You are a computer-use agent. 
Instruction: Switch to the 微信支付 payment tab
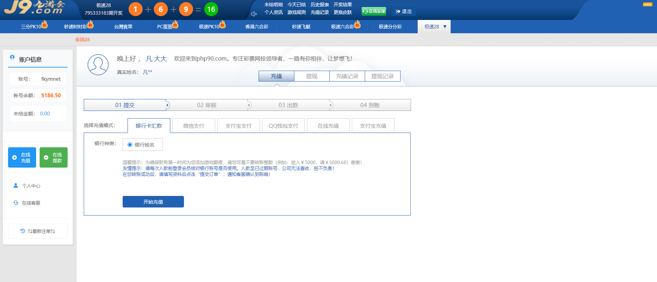pyautogui.click(x=193, y=126)
